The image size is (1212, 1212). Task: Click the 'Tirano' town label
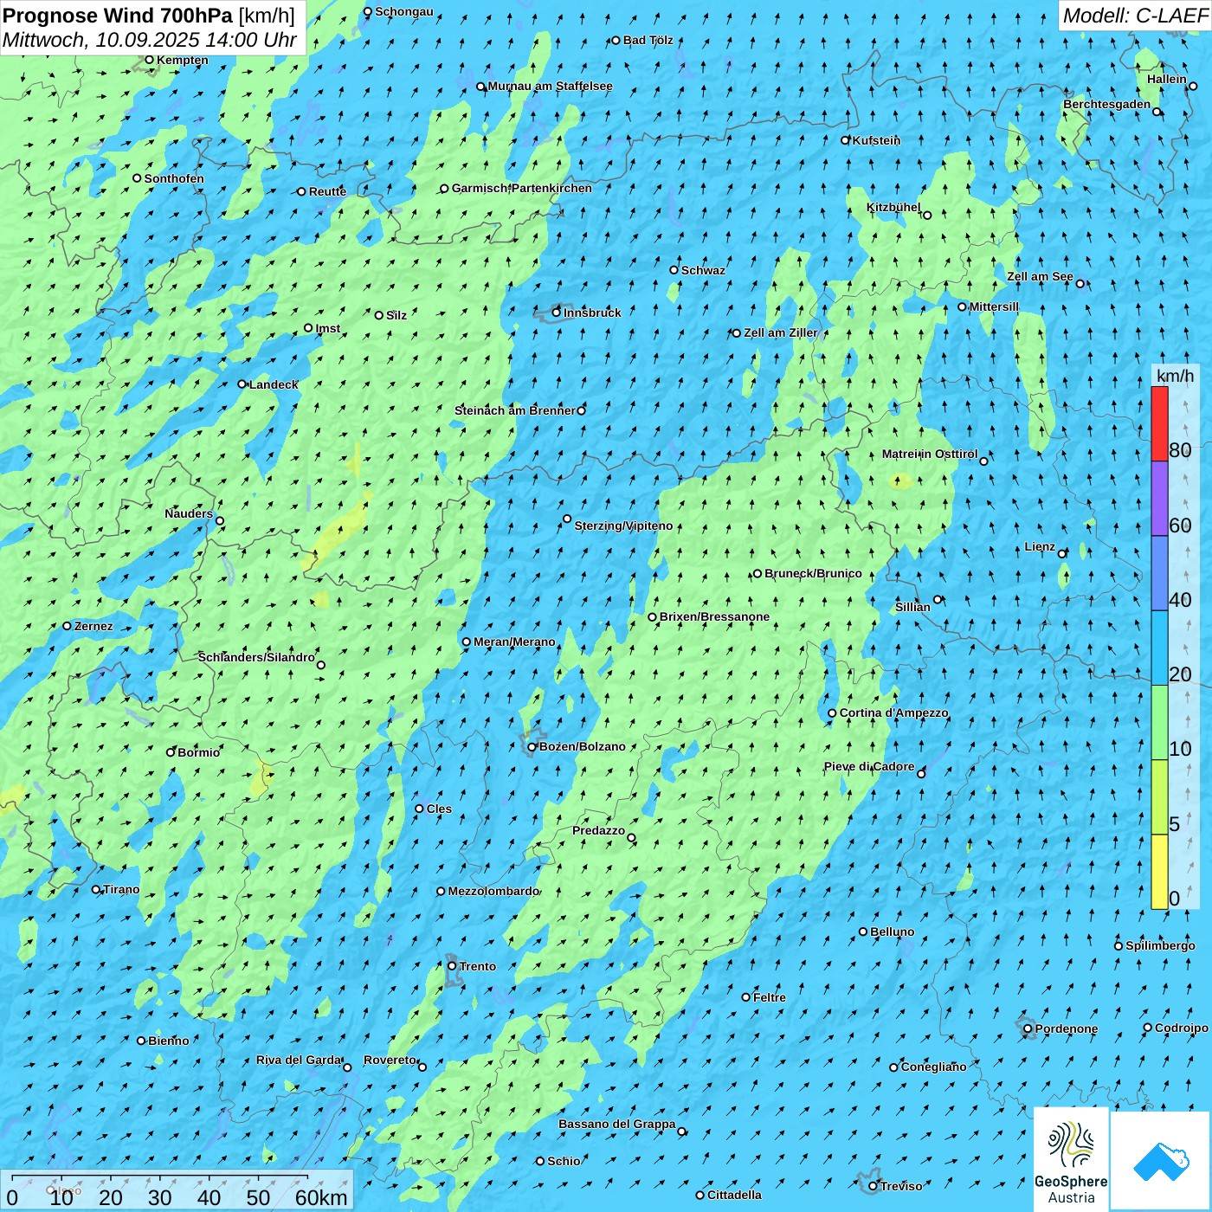pyautogui.click(x=121, y=889)
